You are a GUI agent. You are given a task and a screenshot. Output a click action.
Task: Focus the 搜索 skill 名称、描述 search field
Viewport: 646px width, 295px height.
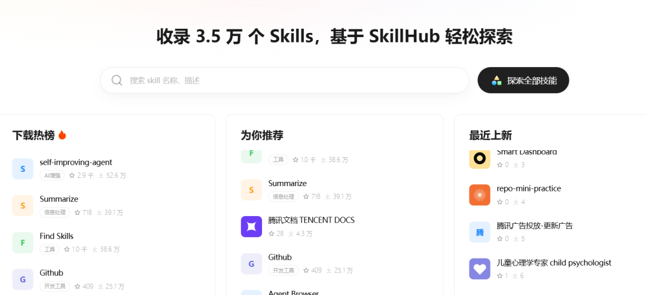285,80
